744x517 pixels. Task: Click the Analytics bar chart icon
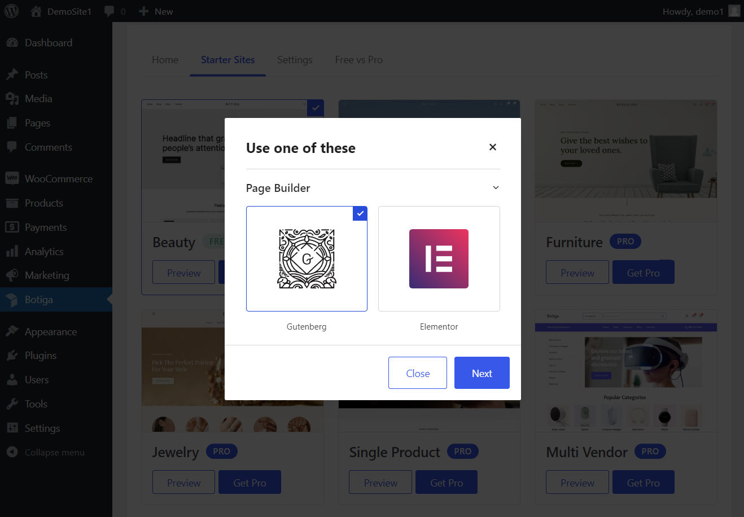click(12, 252)
